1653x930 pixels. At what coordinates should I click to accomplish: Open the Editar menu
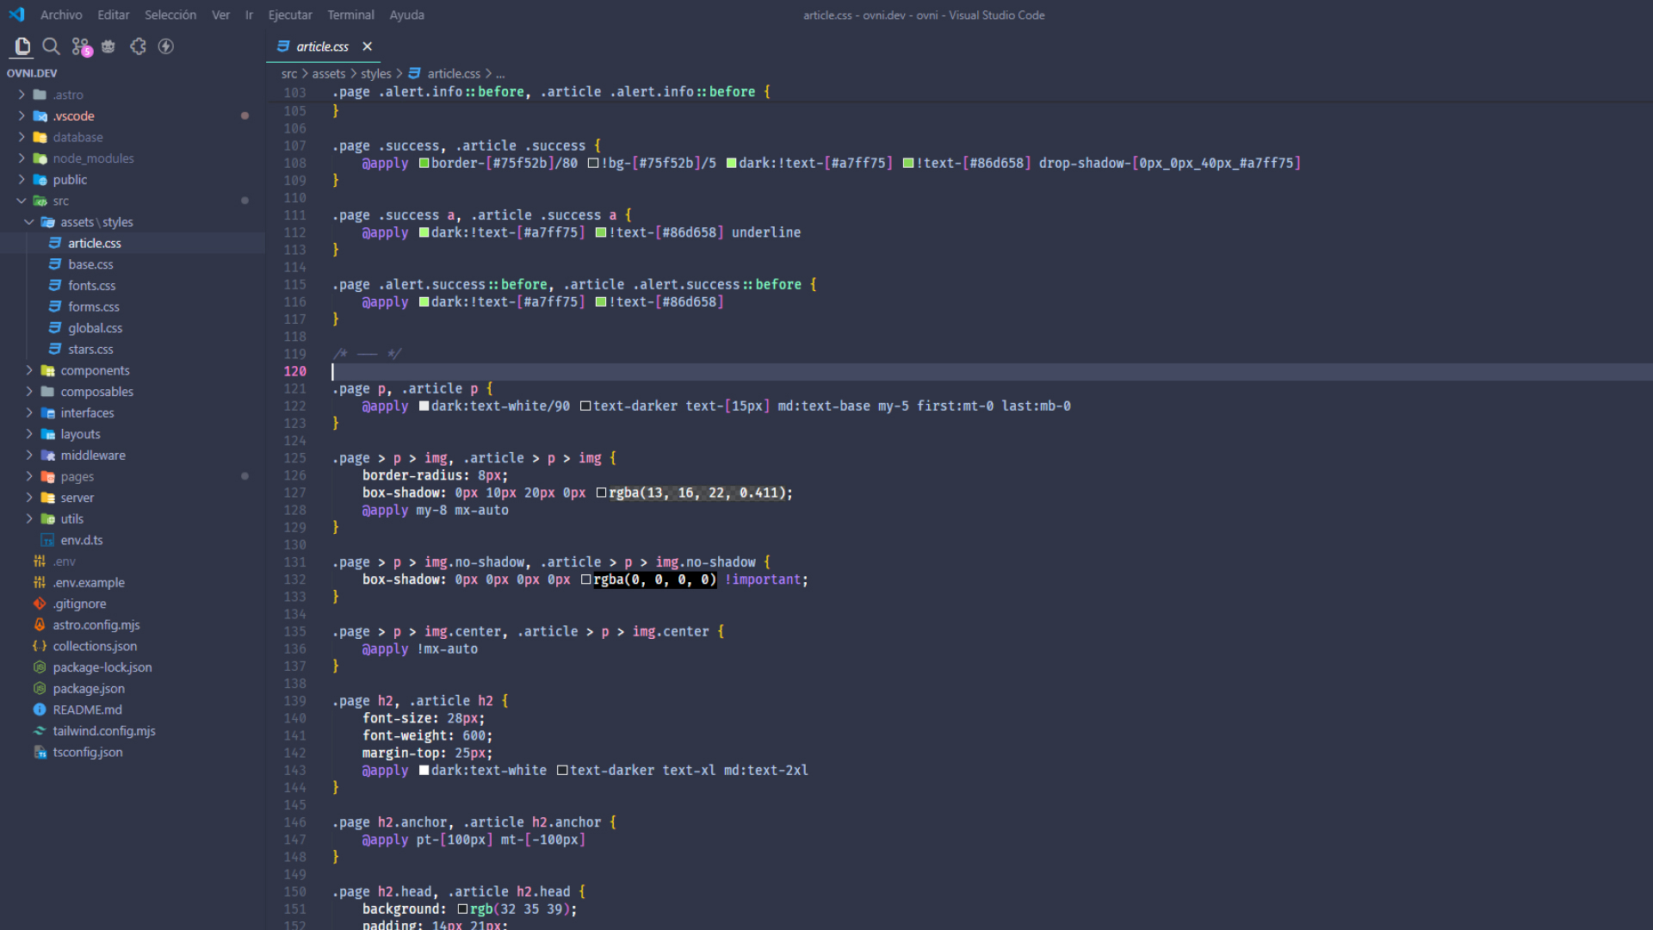click(114, 15)
